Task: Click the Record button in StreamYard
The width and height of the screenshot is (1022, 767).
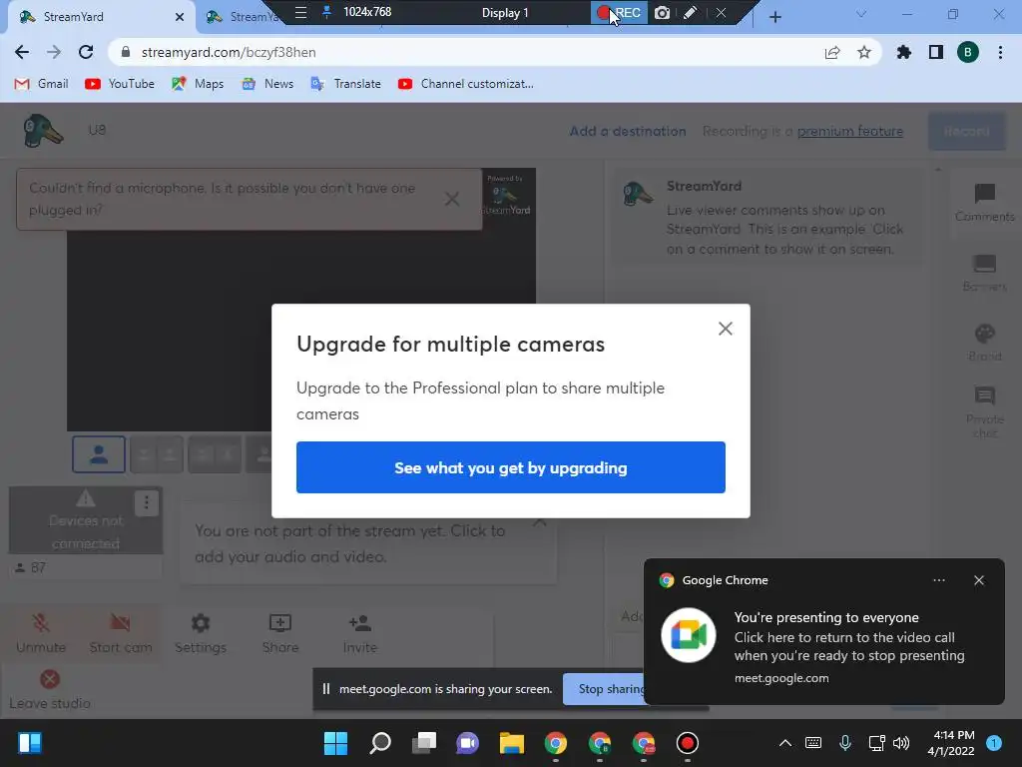Action: [966, 131]
